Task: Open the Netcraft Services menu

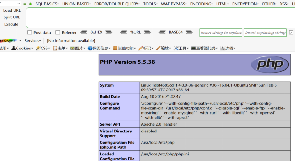Action: coord(33,41)
